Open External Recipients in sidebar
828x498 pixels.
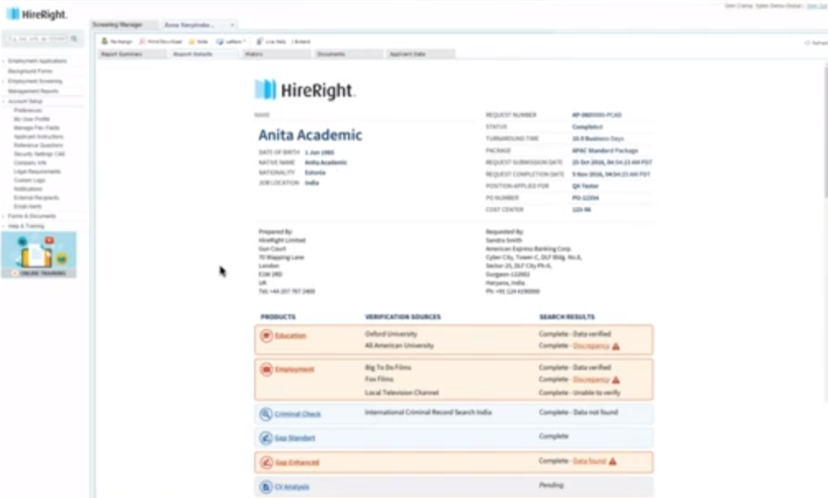tap(36, 198)
